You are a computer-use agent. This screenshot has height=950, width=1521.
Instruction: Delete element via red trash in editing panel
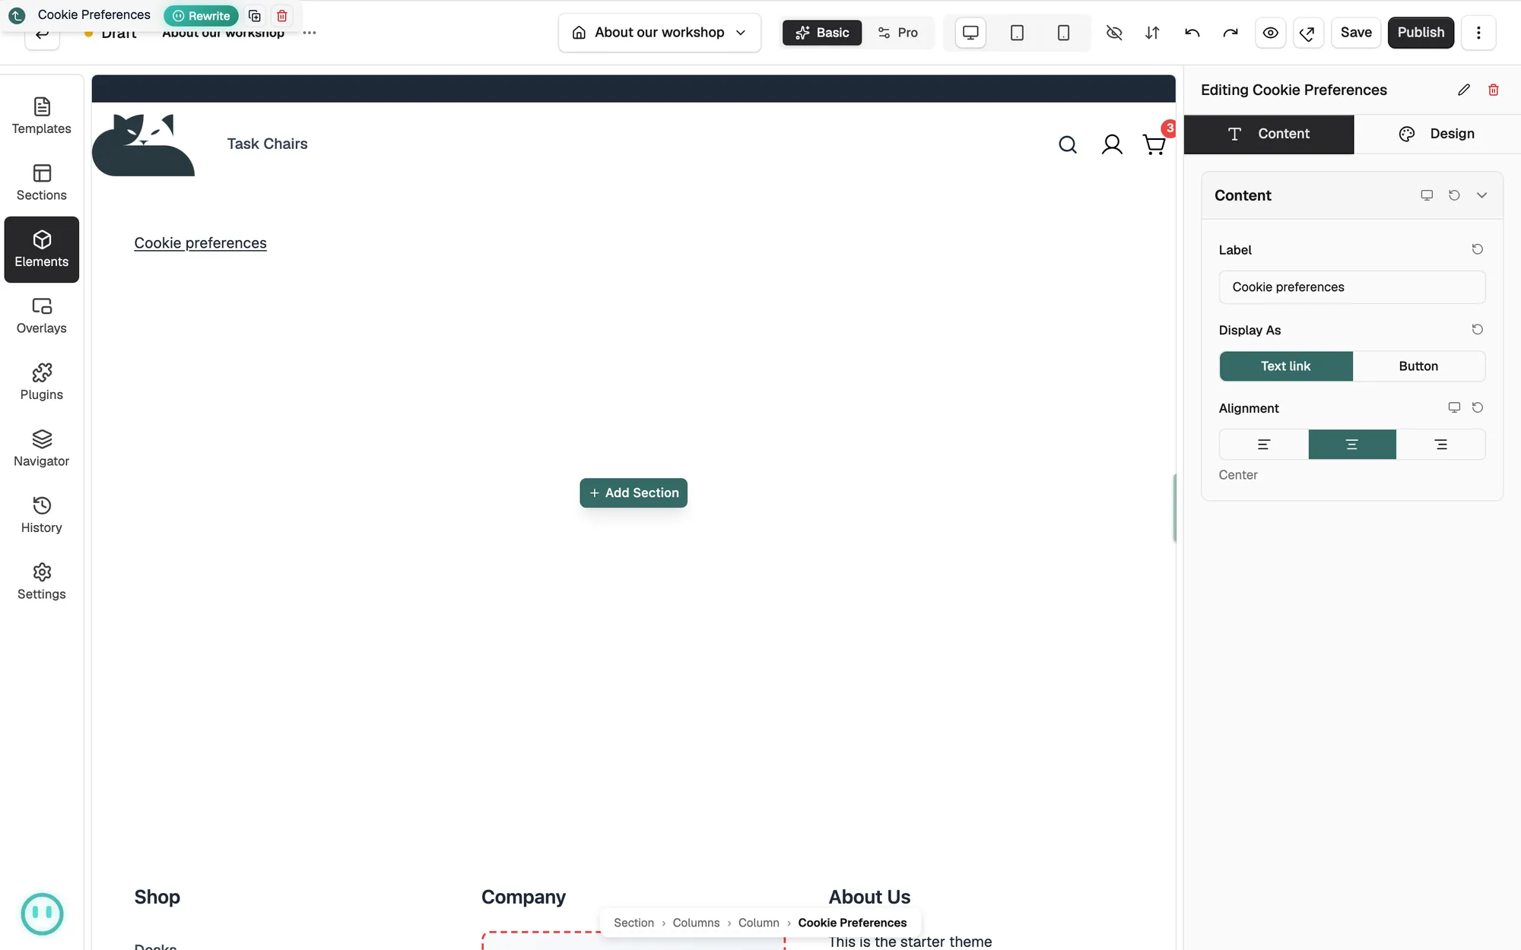[x=1494, y=90]
